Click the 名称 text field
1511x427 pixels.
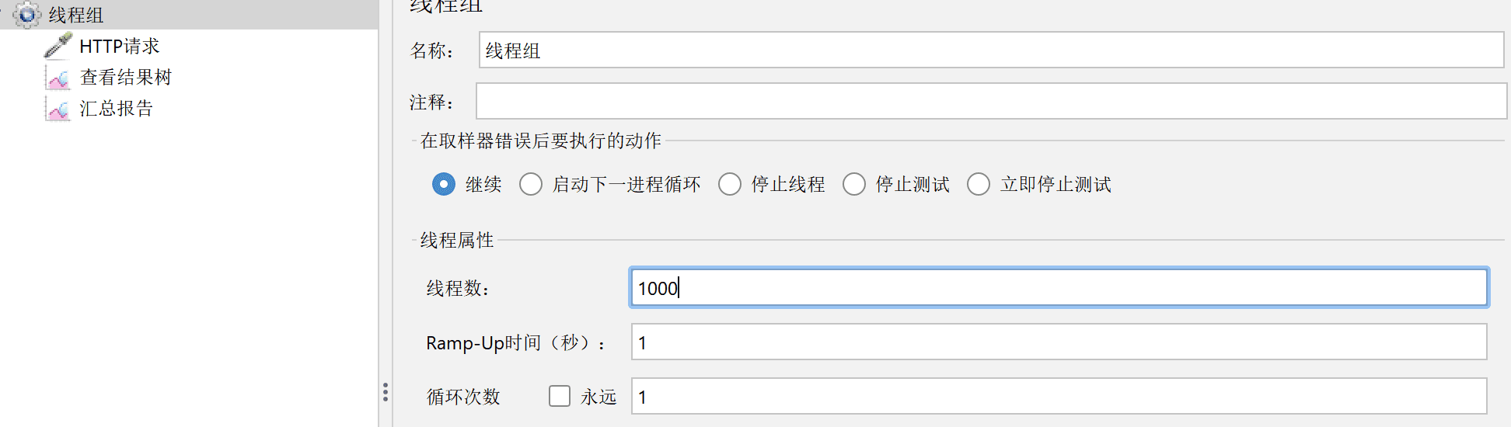click(x=991, y=50)
